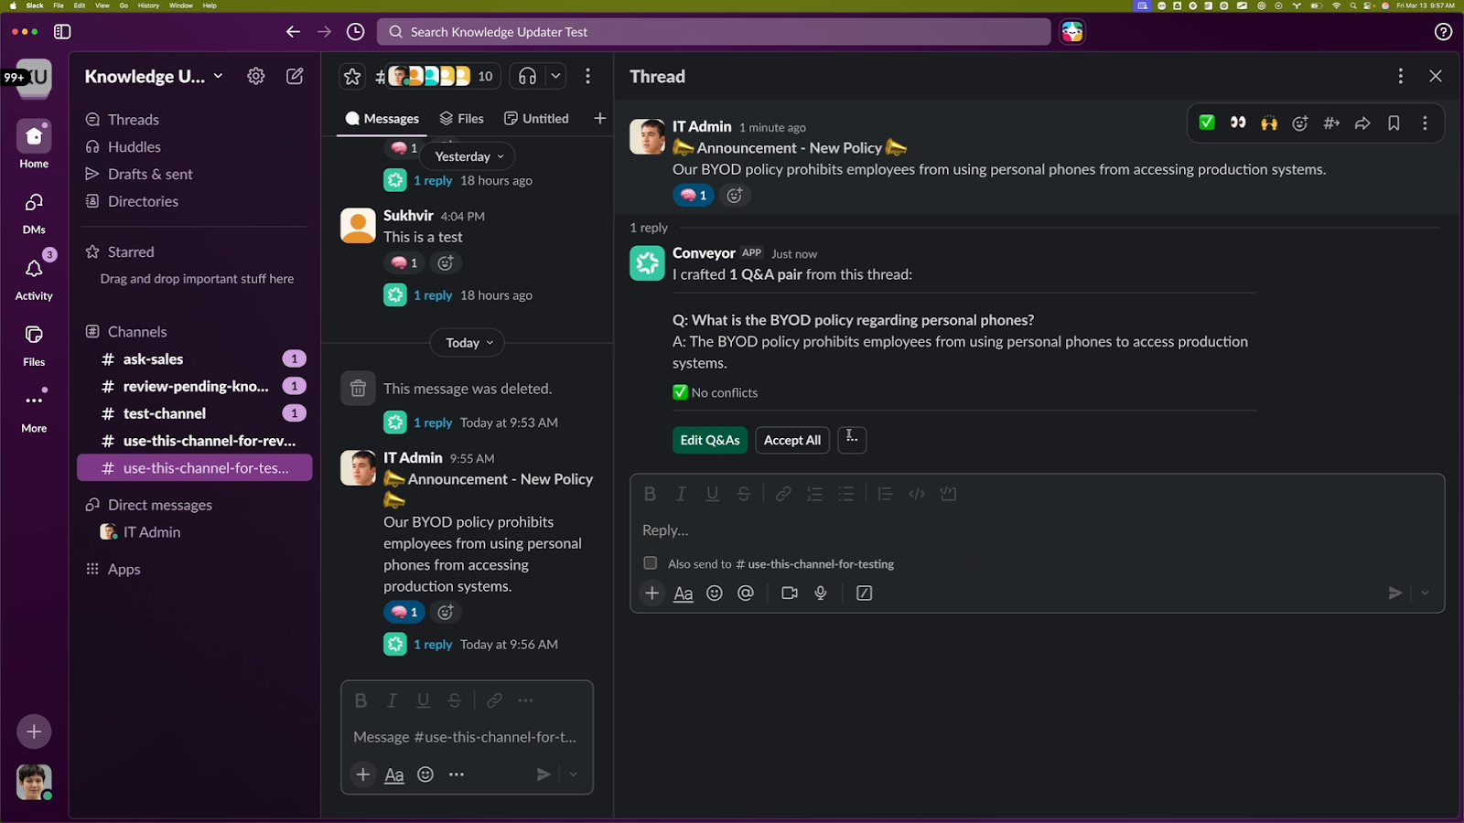The height and width of the screenshot is (823, 1464).
Task: Toggle formatting Aa in thread reply
Action: coord(684,593)
